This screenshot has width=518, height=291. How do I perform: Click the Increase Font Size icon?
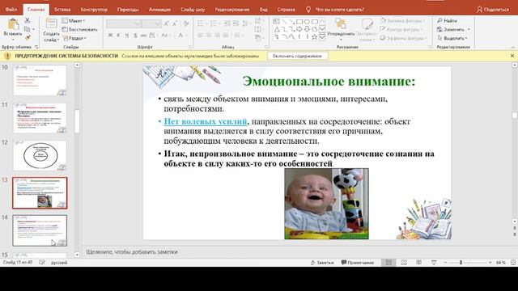click(167, 23)
